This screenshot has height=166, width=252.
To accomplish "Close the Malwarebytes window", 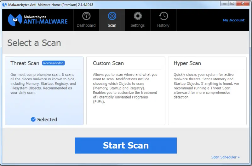I will (x=243, y=3).
